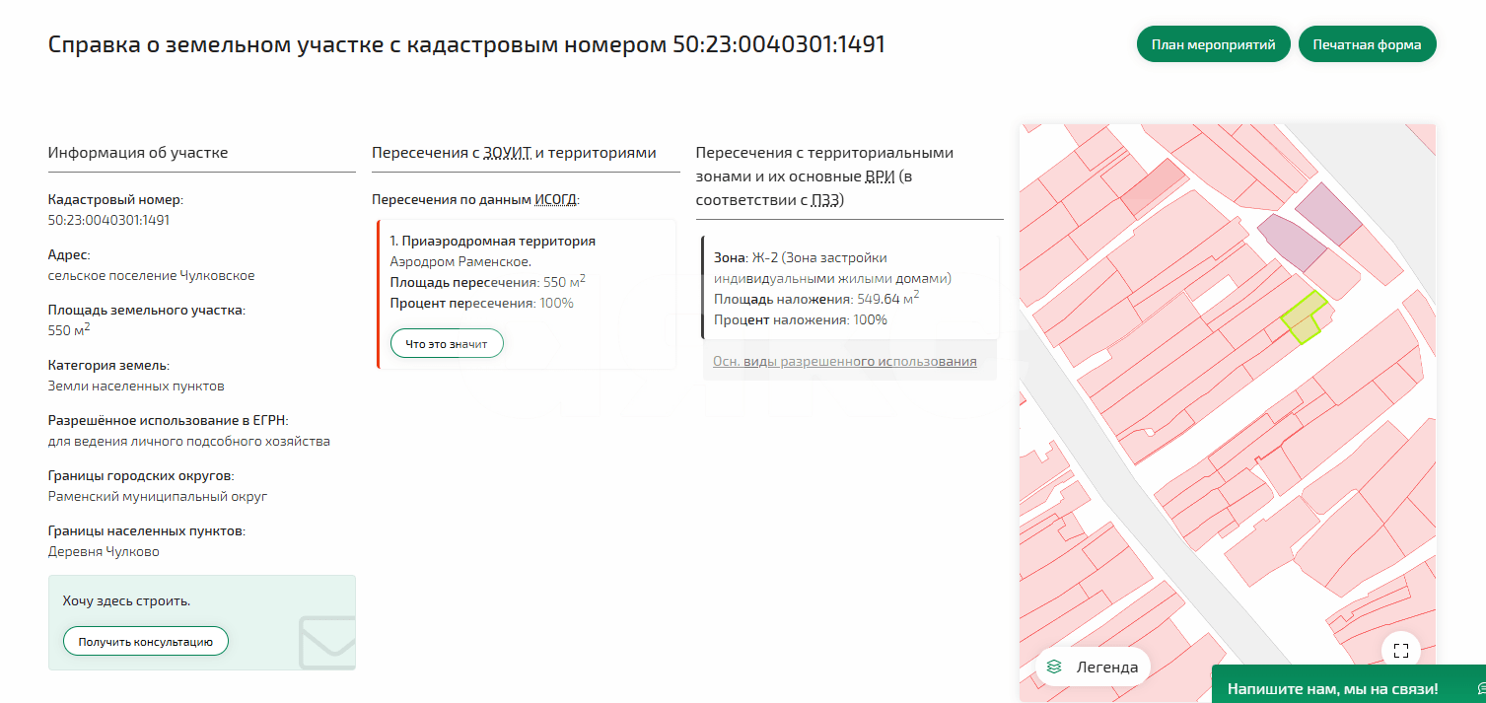Click Аэродром Раменское text
1486x703 pixels.
(x=460, y=261)
